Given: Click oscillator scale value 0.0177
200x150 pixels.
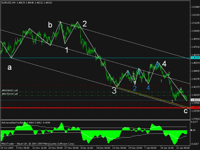Looking at the screenshot, I should [195, 122].
